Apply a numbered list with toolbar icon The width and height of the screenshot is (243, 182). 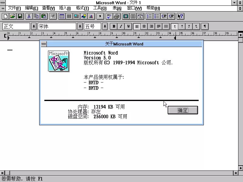[x=149, y=16]
